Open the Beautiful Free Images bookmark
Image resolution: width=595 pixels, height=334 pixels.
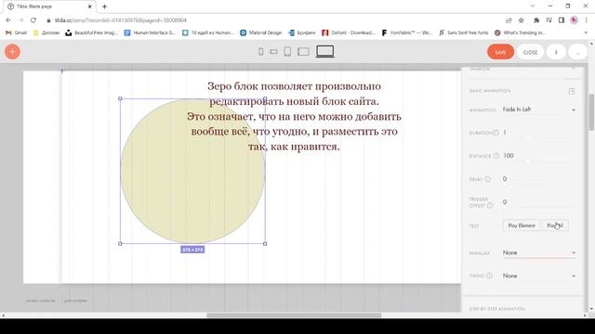tap(91, 32)
